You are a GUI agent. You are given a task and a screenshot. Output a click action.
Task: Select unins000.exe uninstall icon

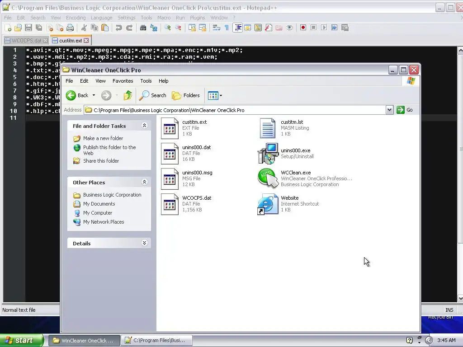(268, 154)
